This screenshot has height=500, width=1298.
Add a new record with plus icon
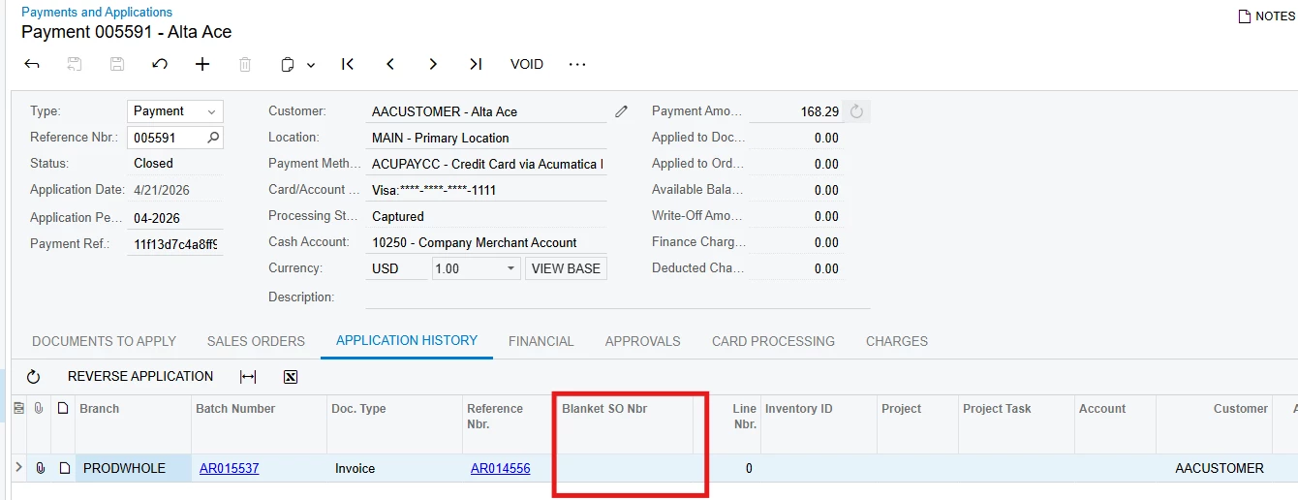click(x=202, y=64)
